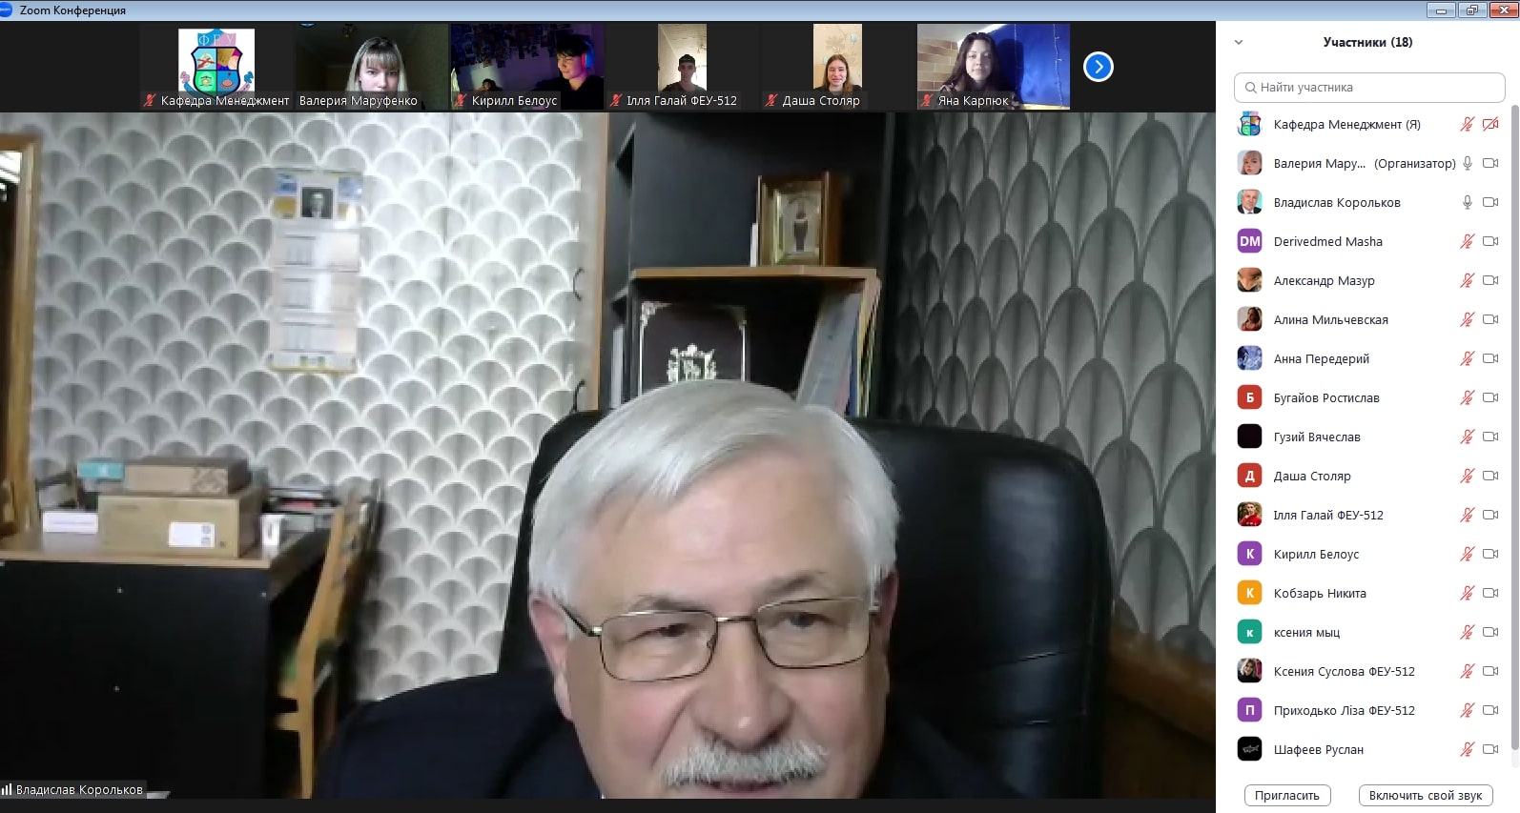
Task: Show next video thumbnails with blue arrow
Action: click(1099, 67)
